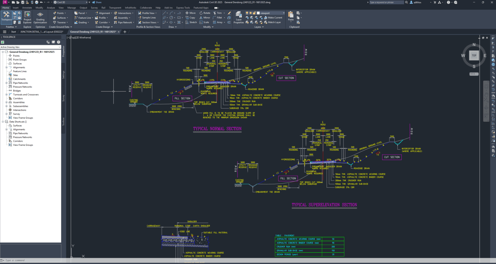
Task: Open the Points dropdown button
Action: pyautogui.click(x=60, y=13)
